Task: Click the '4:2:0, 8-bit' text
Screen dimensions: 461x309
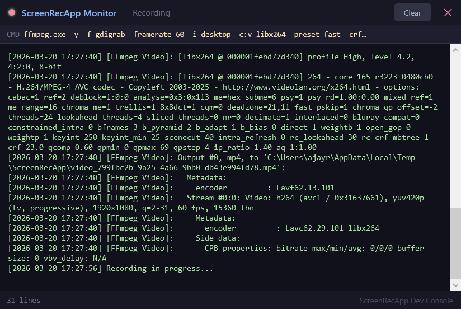Action: 35,67
